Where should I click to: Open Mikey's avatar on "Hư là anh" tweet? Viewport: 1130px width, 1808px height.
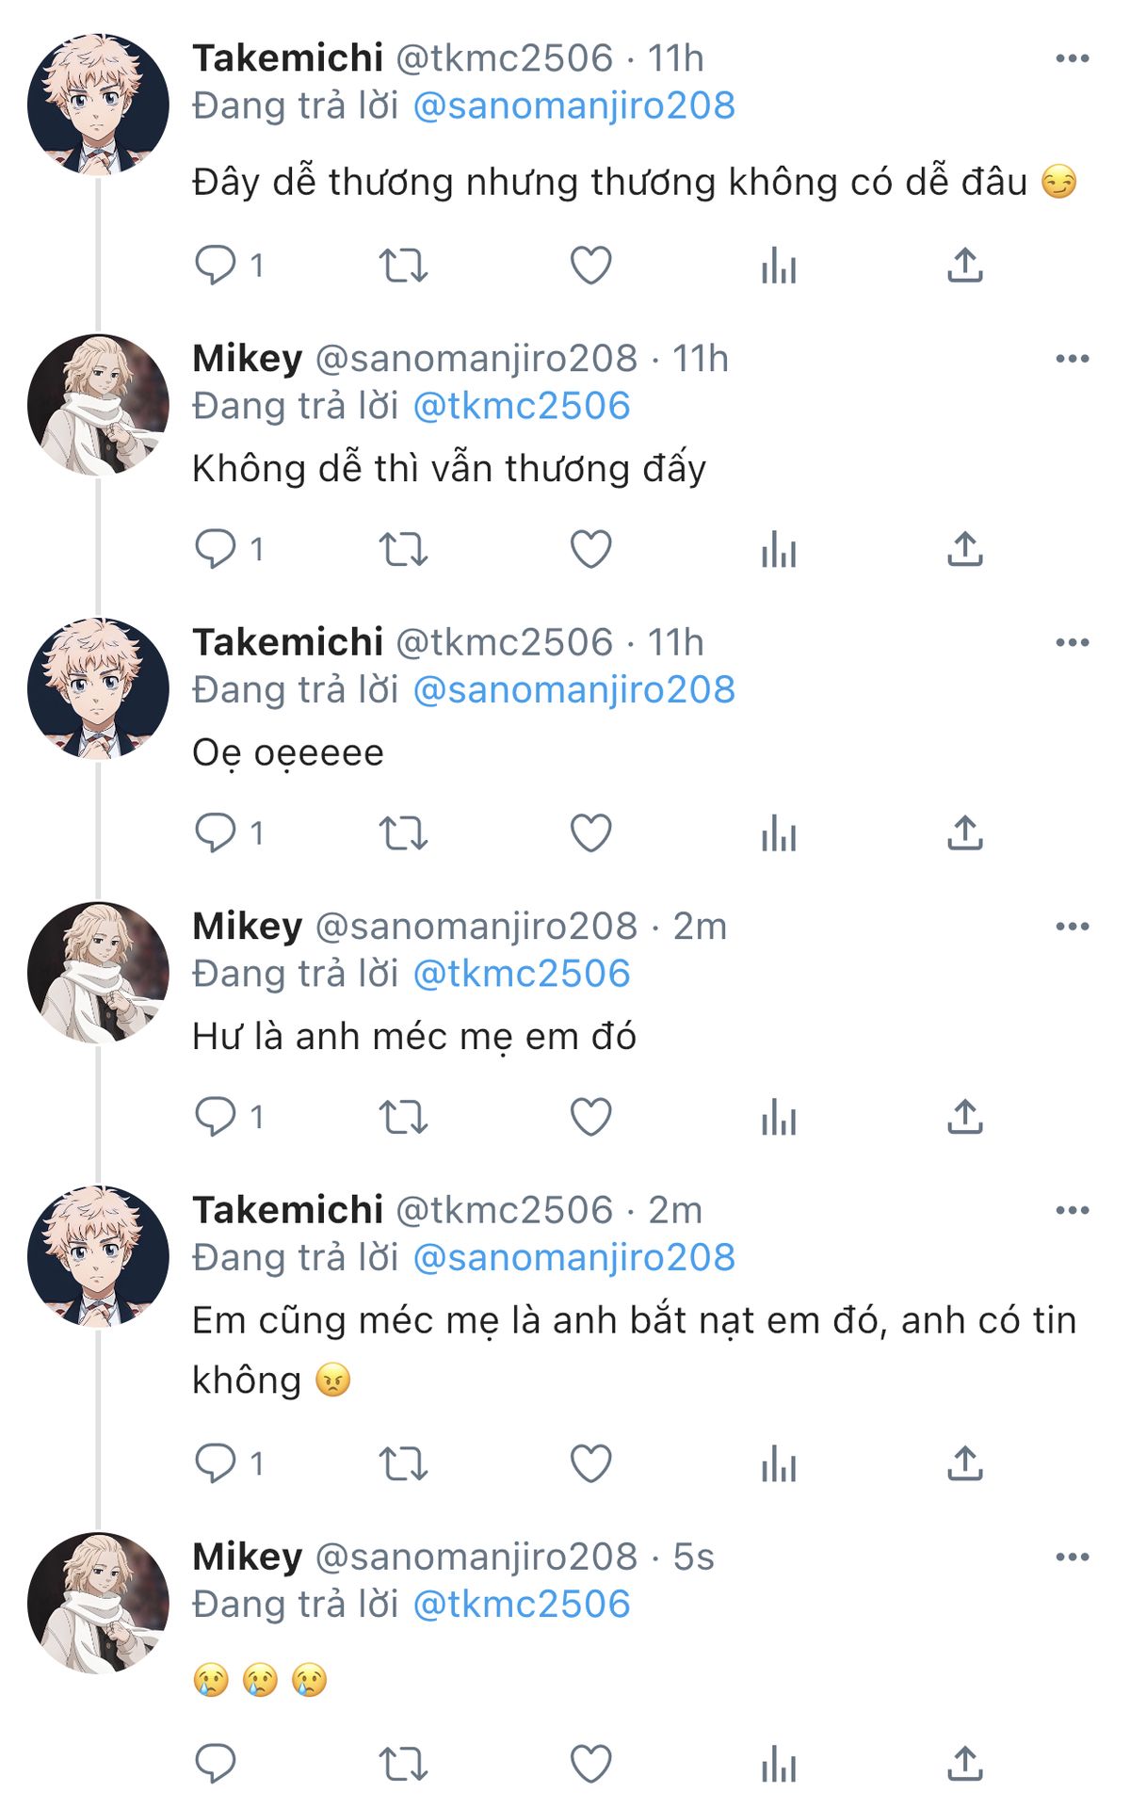pyautogui.click(x=98, y=973)
